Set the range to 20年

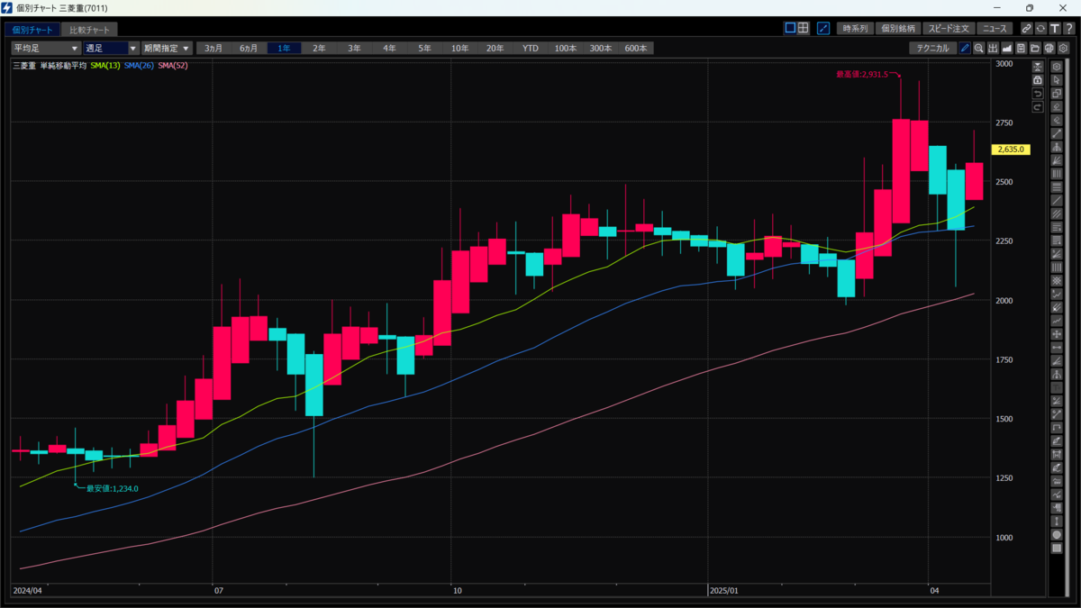(495, 48)
